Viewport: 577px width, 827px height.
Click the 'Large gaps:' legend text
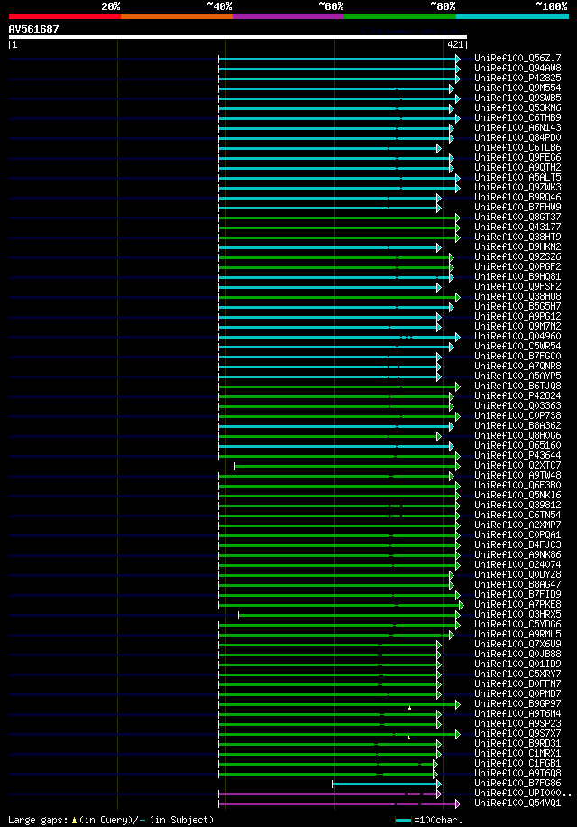[39, 820]
